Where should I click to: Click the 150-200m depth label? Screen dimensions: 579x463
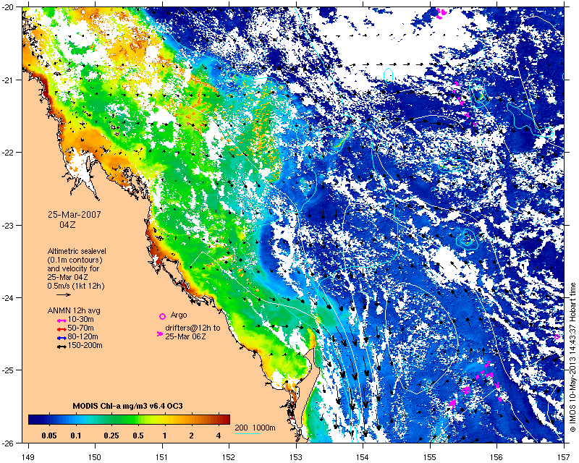coord(85,346)
